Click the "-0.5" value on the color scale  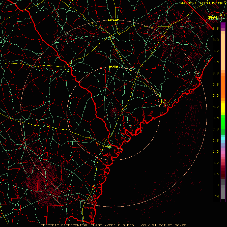click(x=215, y=174)
